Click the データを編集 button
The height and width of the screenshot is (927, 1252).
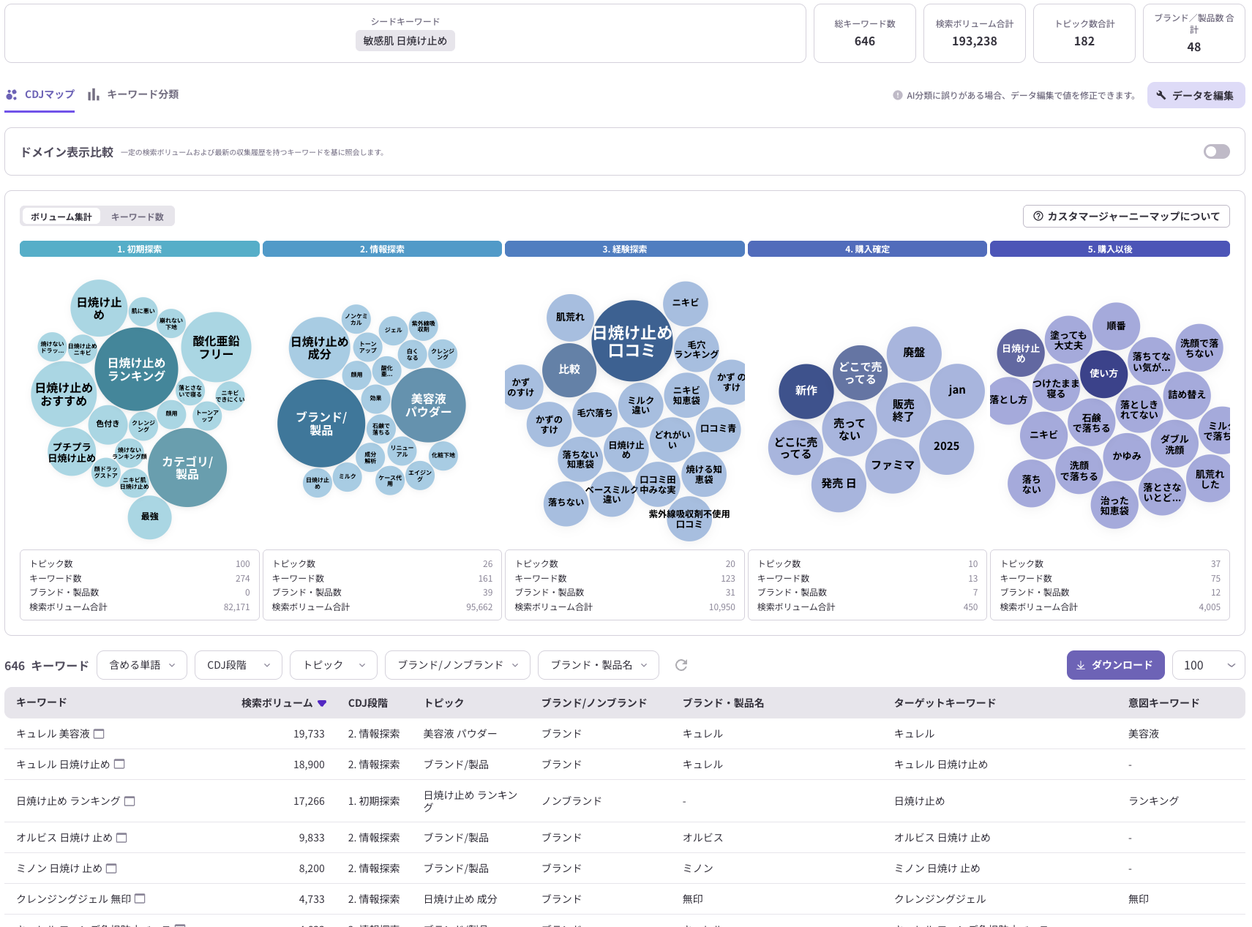[x=1195, y=95]
